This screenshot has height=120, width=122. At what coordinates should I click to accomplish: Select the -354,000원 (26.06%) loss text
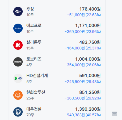[x=83, y=65]
